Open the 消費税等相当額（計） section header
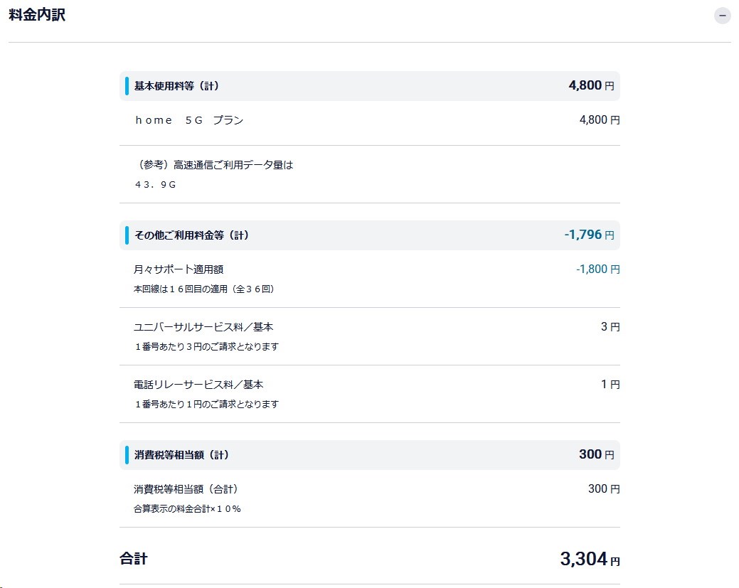Viewport: 739px width, 588px height. point(185,454)
